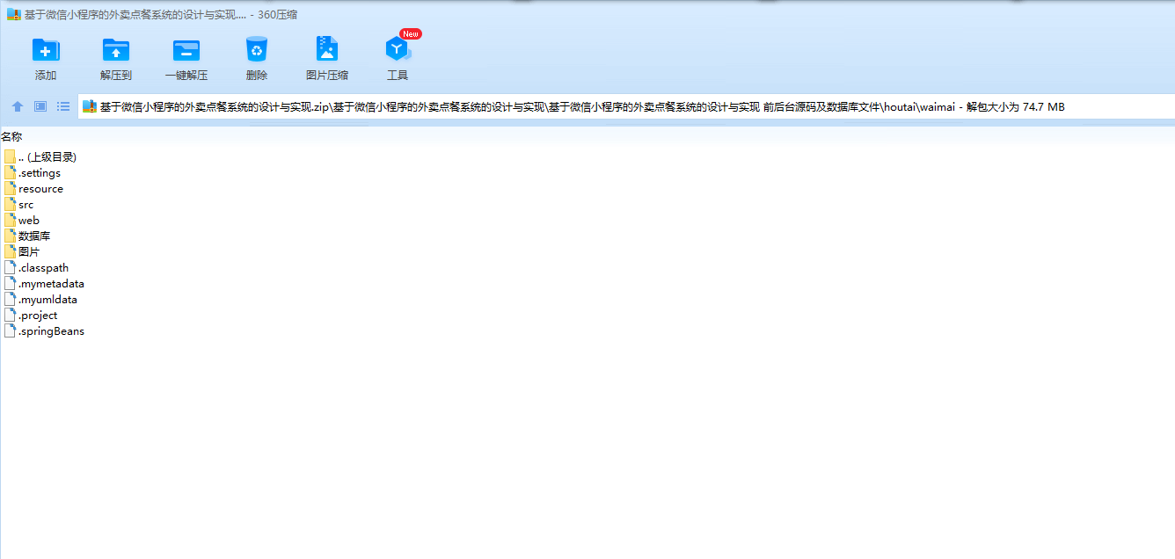This screenshot has height=559, width=1175.
Task: Click the file icon beside .springBeans
Action: tap(11, 330)
